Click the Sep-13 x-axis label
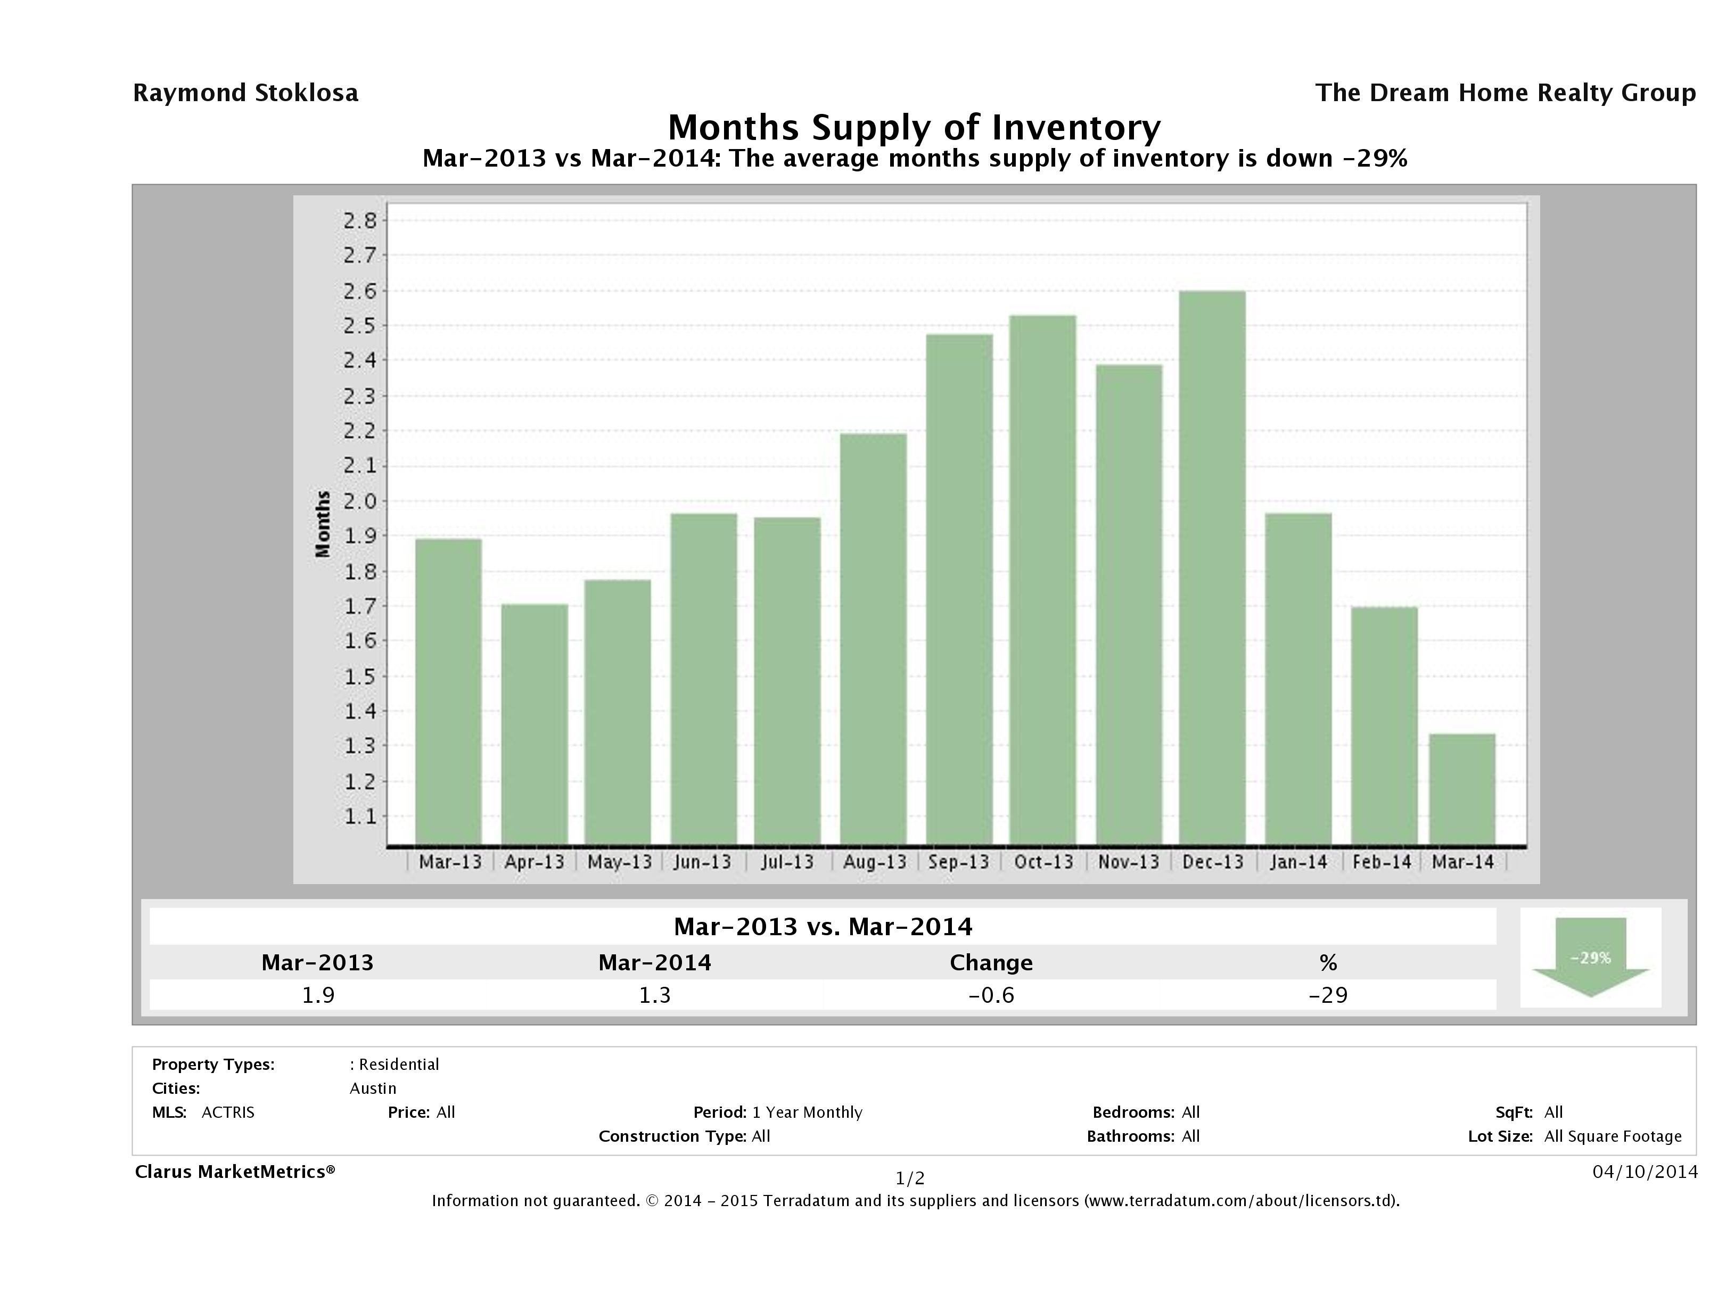The image size is (1718, 1303). (x=958, y=862)
